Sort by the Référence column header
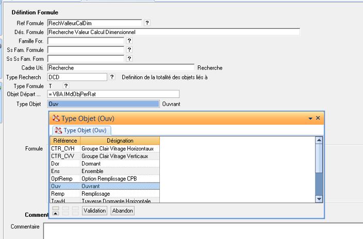The width and height of the screenshot is (363, 239). click(x=65, y=141)
